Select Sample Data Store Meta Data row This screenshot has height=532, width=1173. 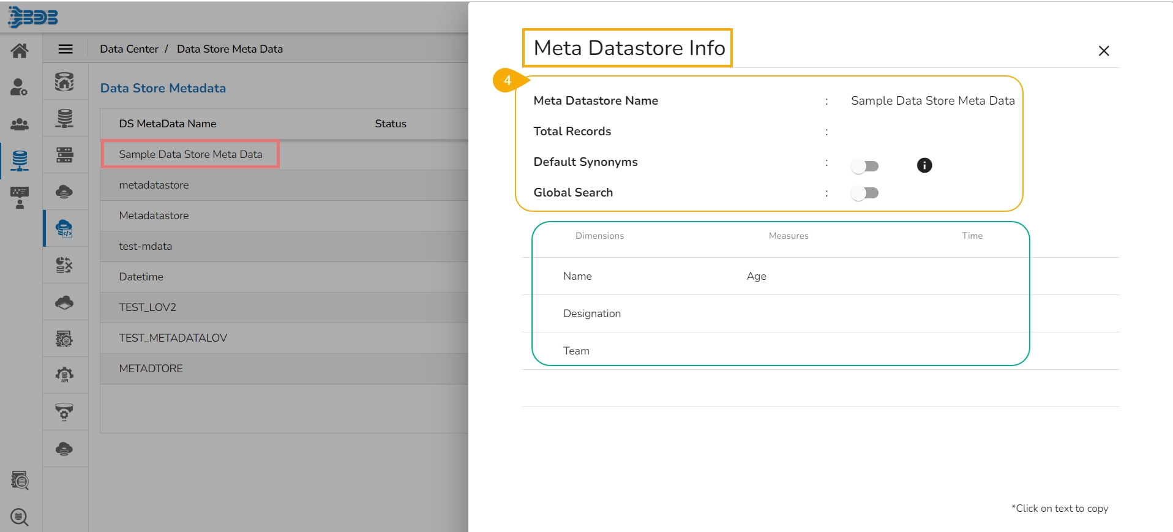pyautogui.click(x=190, y=154)
